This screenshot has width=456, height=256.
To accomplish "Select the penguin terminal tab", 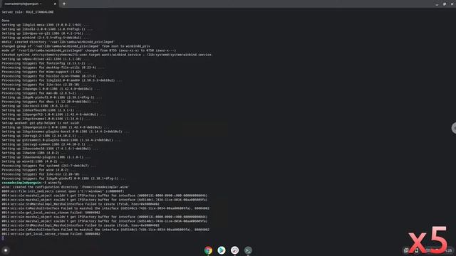I will [29, 4].
